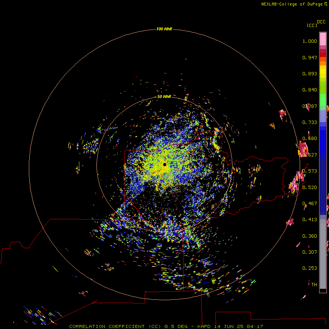The width and height of the screenshot is (329, 329).
Task: Pick the dark red color bar segment
Action: (323, 55)
